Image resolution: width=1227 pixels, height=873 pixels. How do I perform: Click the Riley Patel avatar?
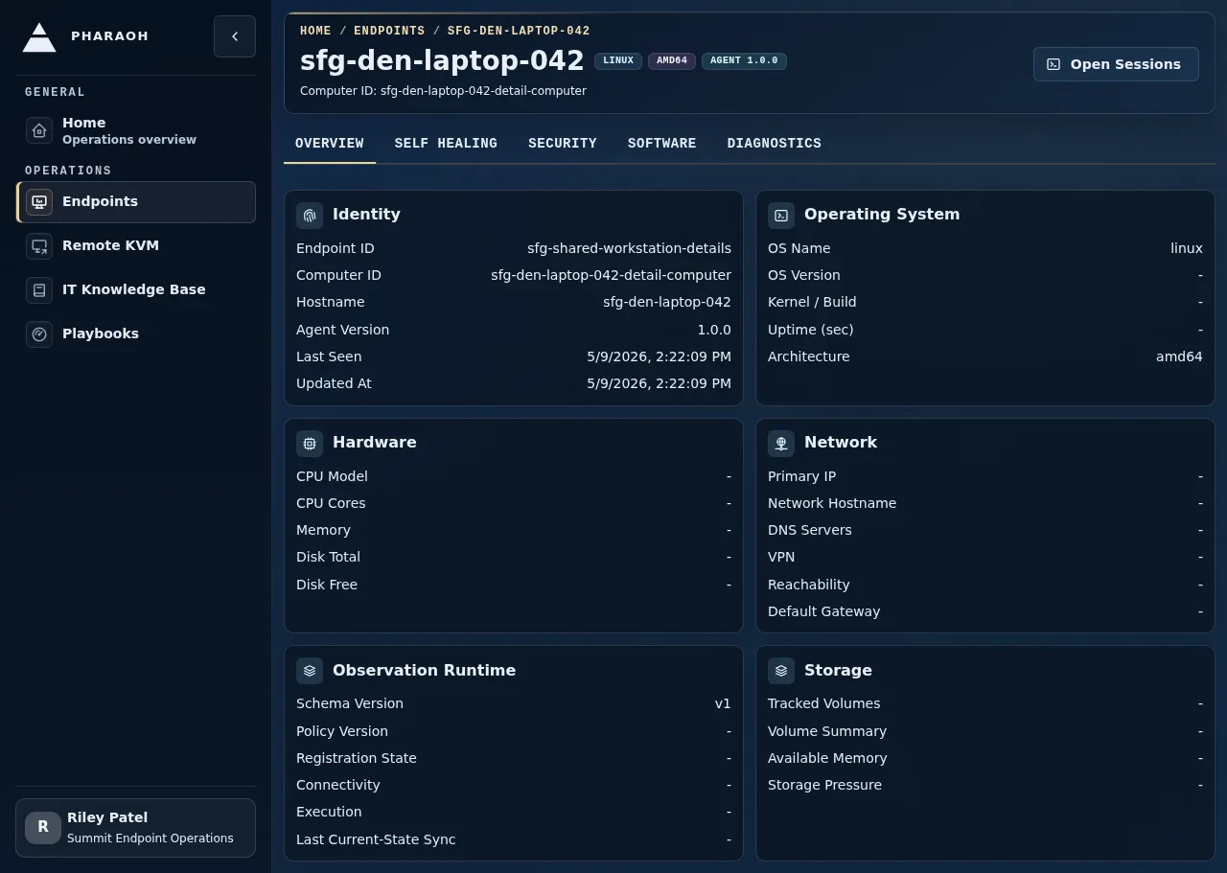click(x=43, y=827)
